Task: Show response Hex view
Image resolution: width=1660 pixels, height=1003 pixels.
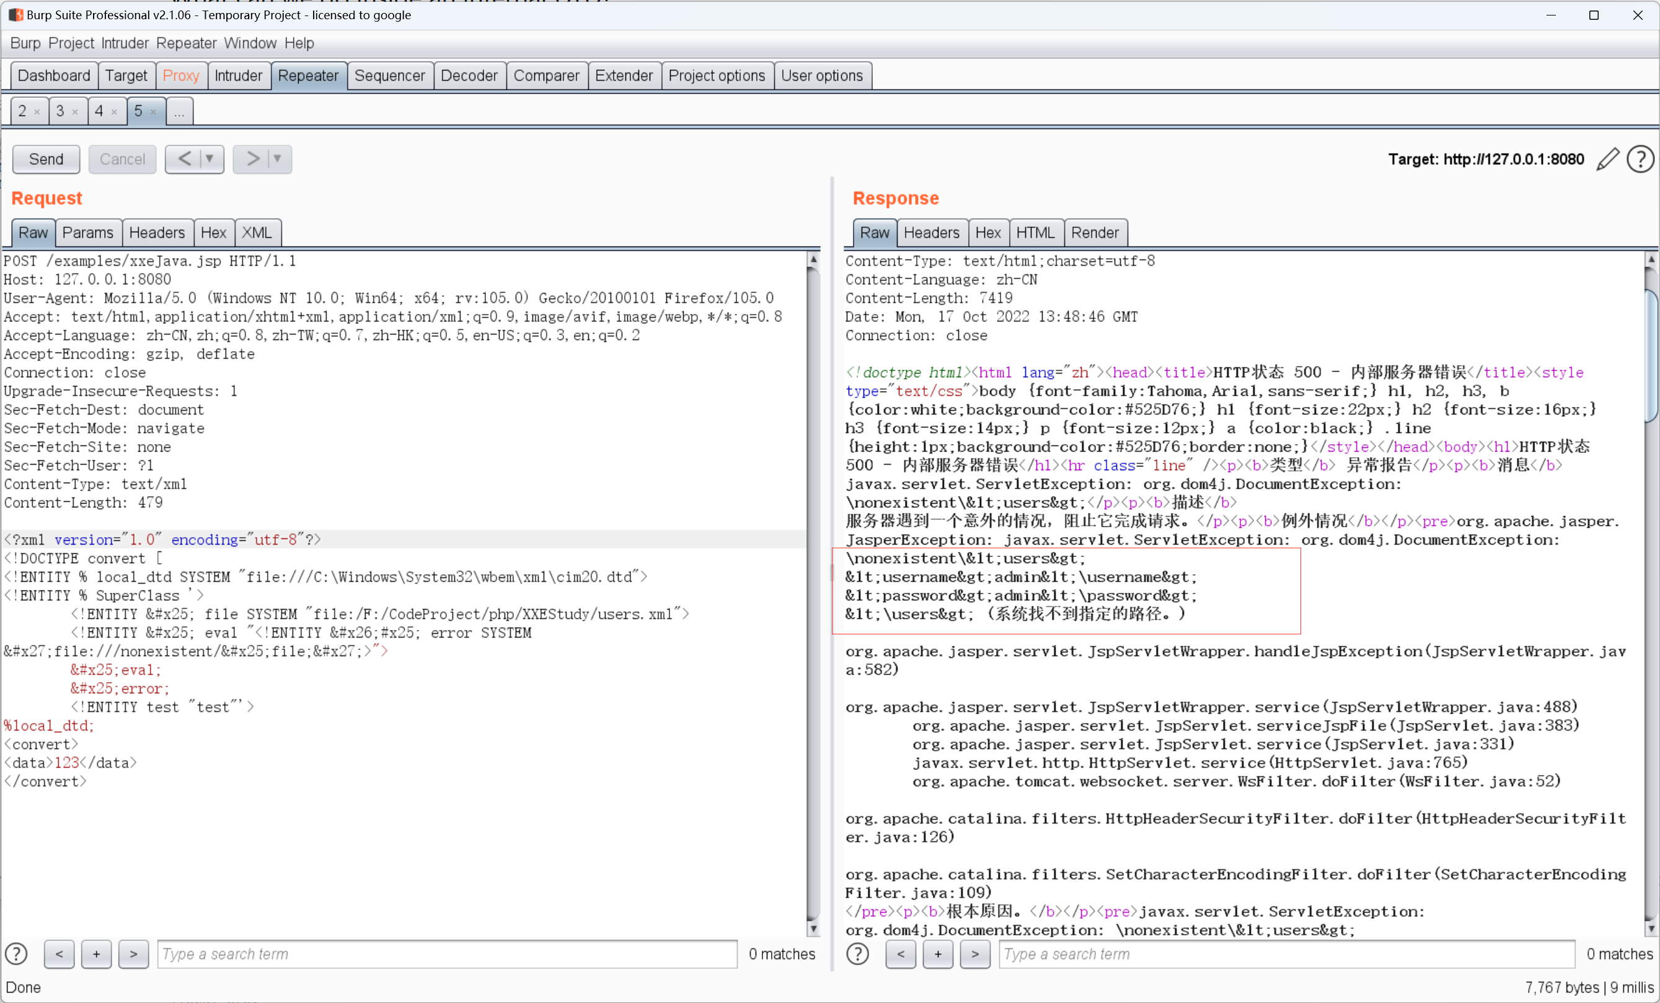Action: click(987, 233)
